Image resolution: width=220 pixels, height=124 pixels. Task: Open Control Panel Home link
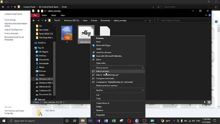coord(13,14)
